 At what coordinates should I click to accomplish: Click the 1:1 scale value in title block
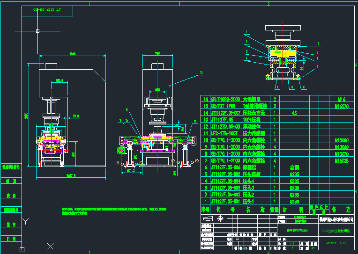[292, 243]
